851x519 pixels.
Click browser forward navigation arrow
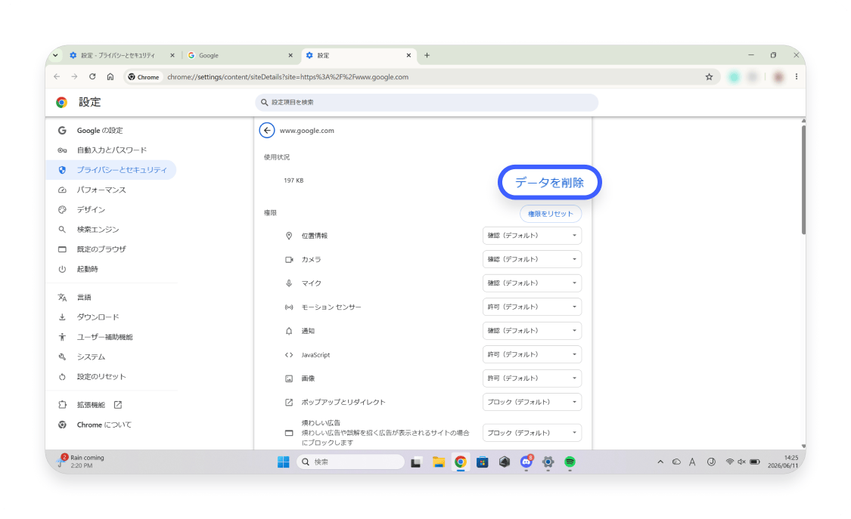pos(74,77)
